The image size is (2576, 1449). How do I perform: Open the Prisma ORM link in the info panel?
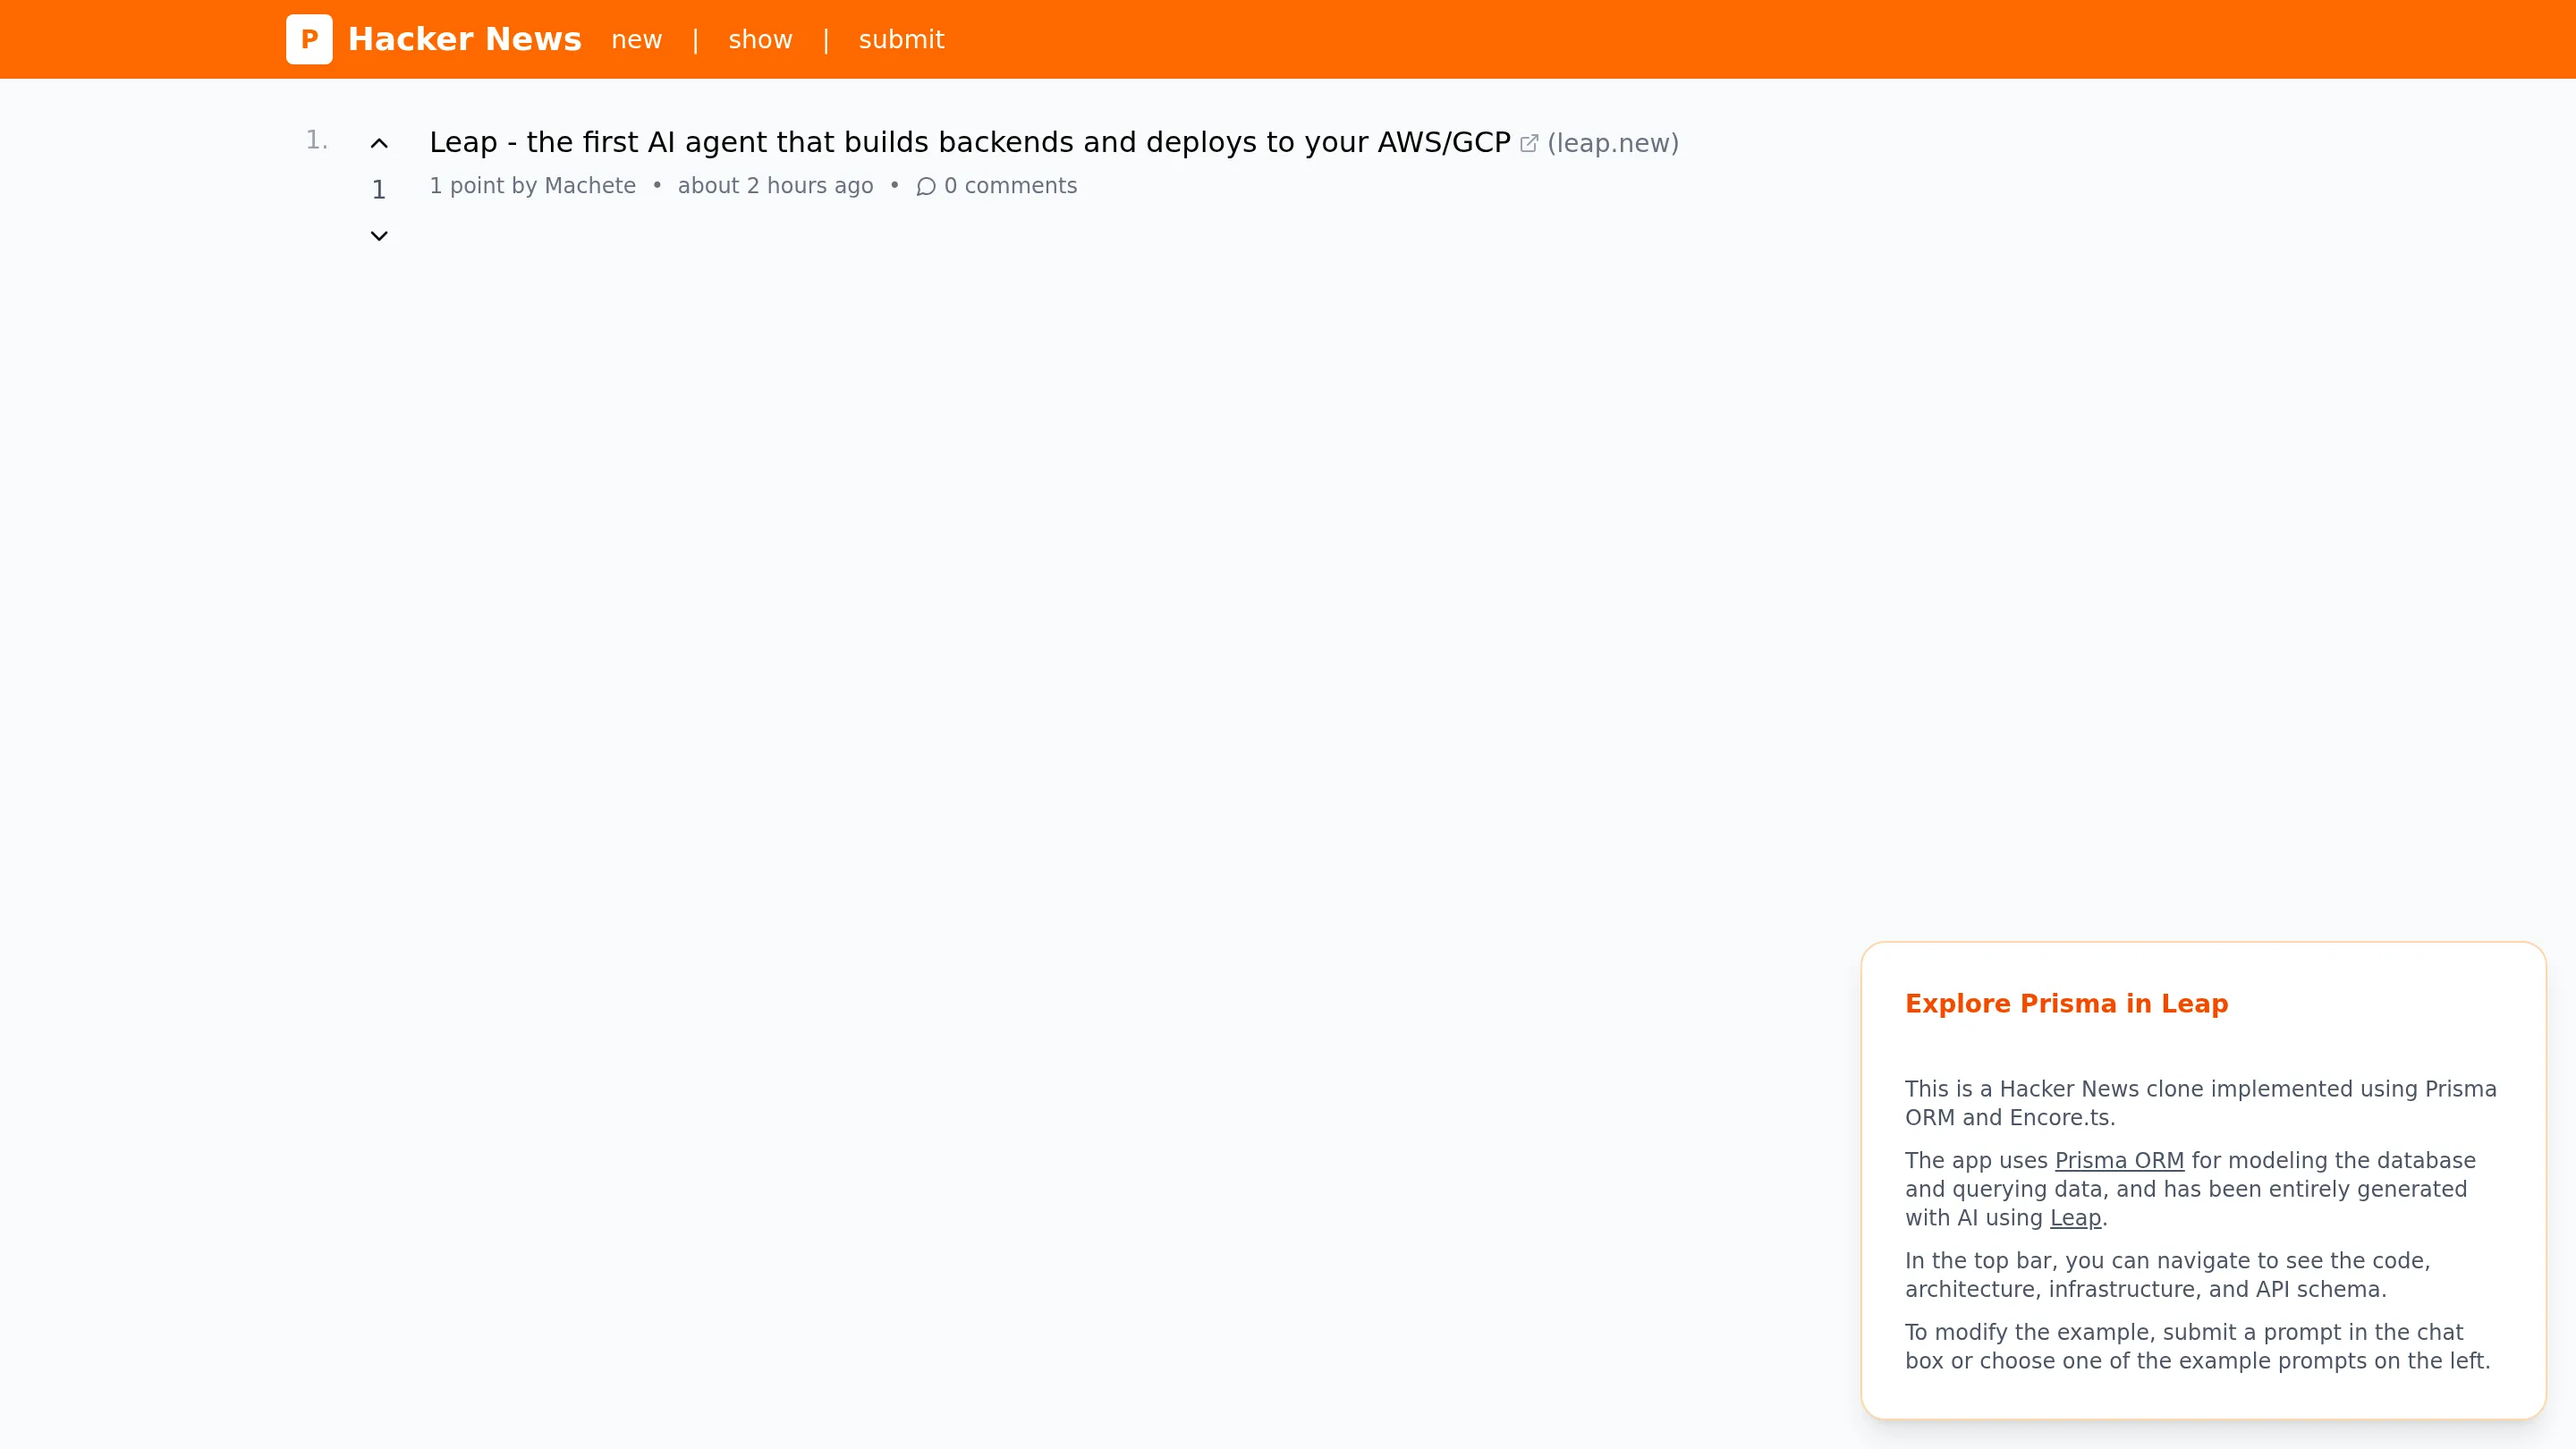click(2121, 1160)
